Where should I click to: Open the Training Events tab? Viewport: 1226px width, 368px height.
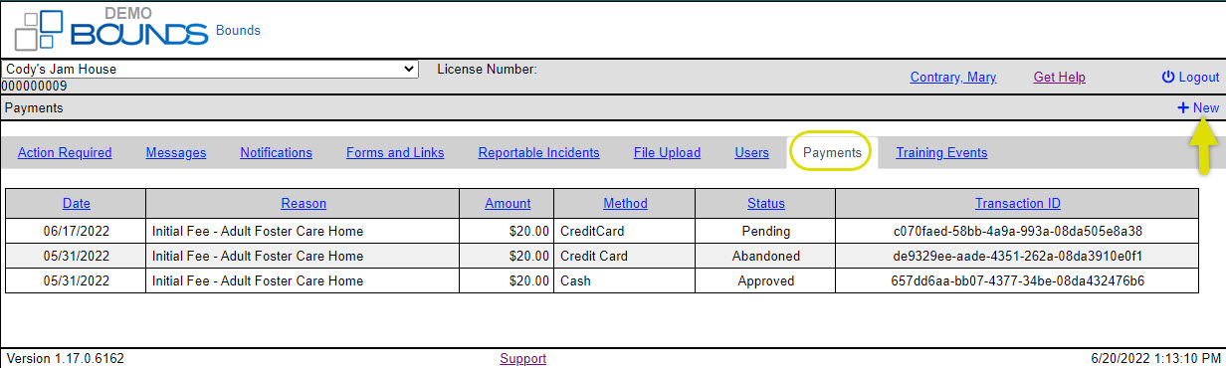[x=941, y=152]
